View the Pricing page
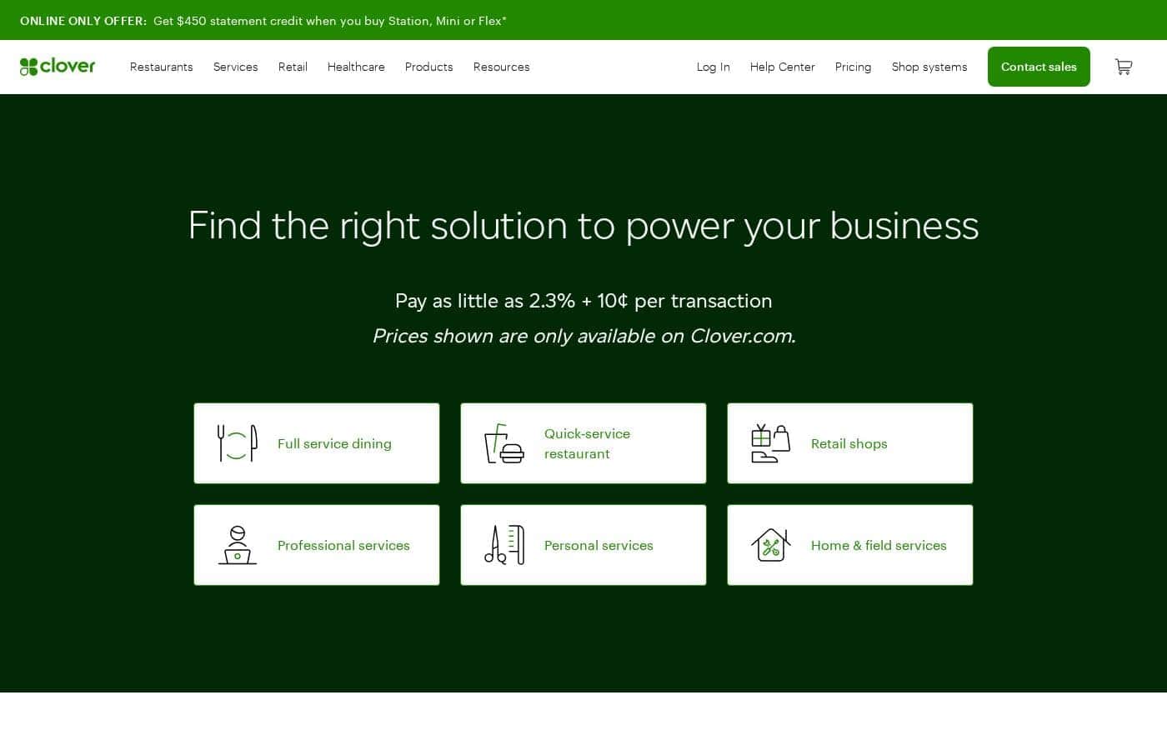This screenshot has width=1167, height=750. [x=854, y=67]
